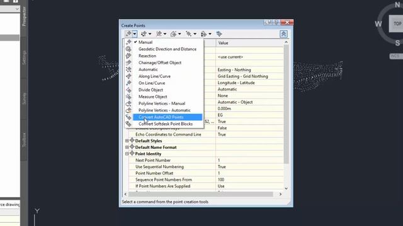This screenshot has width=403, height=226.
Task: Open the Alignments tools dropdown arrow
Action: 165,34
